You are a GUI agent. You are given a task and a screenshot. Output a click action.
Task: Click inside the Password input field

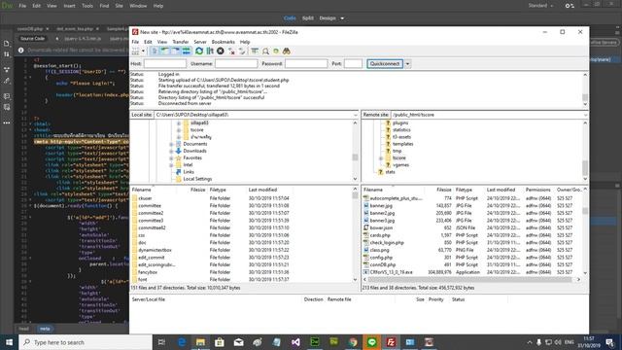(306, 64)
